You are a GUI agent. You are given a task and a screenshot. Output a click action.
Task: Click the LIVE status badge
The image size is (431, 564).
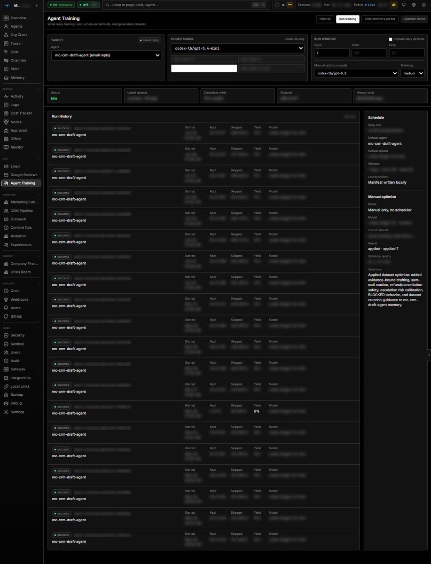coord(88,5)
